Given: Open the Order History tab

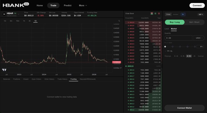Looking at the screenshot, I should 49,79.
